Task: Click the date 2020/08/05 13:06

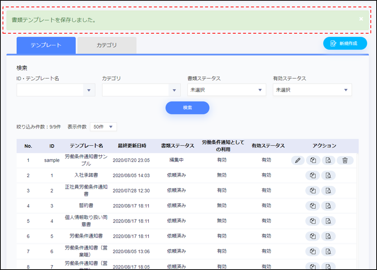Action: point(131,251)
